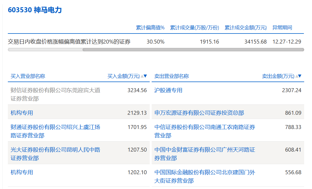Image resolution: width=312 pixels, height=189 pixels.
Task: Click the 累计成交量(万股/万份) column header
Action: pos(194,28)
